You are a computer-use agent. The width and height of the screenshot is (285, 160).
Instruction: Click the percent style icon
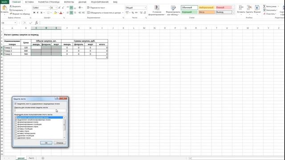coord(133,12)
